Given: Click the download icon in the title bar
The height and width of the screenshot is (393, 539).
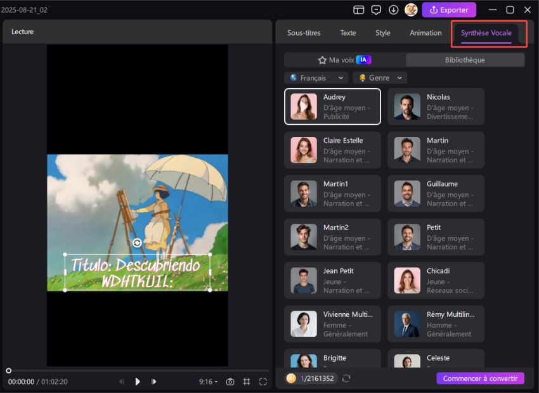Looking at the screenshot, I should pos(394,10).
